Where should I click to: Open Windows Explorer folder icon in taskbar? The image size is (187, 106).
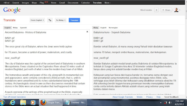pyautogui.click(x=23, y=102)
